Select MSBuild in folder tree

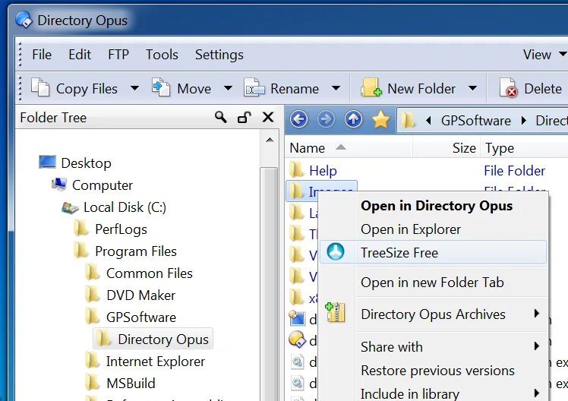tap(131, 384)
